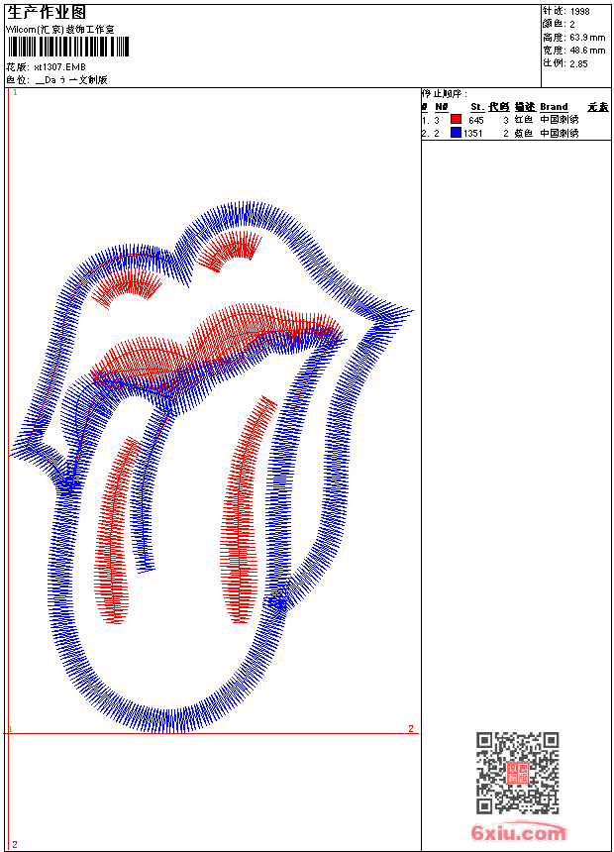The width and height of the screenshot is (614, 852).
Task: Click the 'St.' column header
Action: [x=477, y=107]
